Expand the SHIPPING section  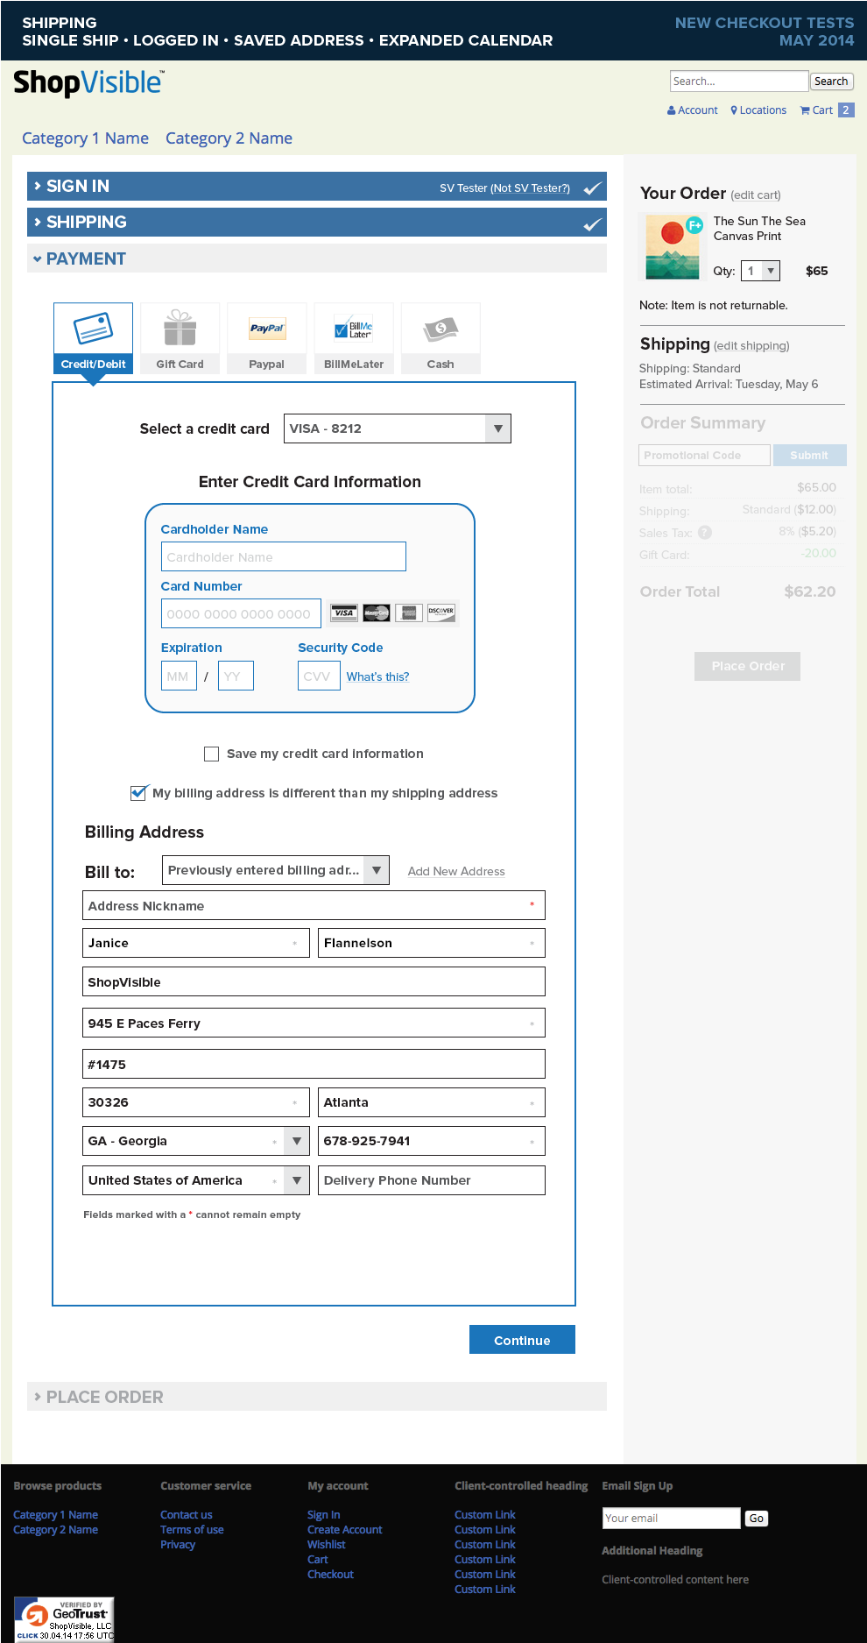point(317,223)
